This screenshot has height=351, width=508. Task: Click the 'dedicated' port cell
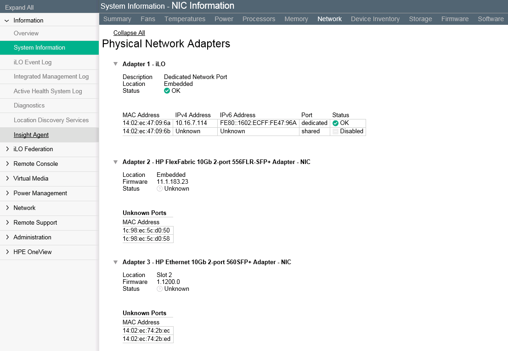[314, 123]
